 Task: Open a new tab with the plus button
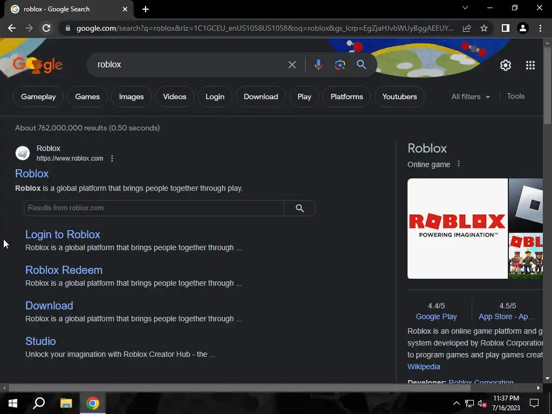coord(146,10)
